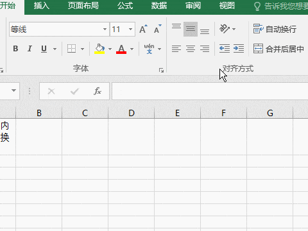
Task: Open the font name dropdown 等线
Action: (x=105, y=29)
